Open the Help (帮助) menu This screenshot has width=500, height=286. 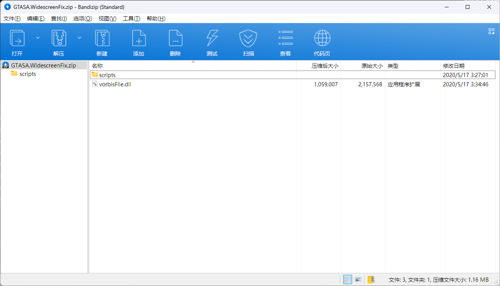tap(156, 19)
